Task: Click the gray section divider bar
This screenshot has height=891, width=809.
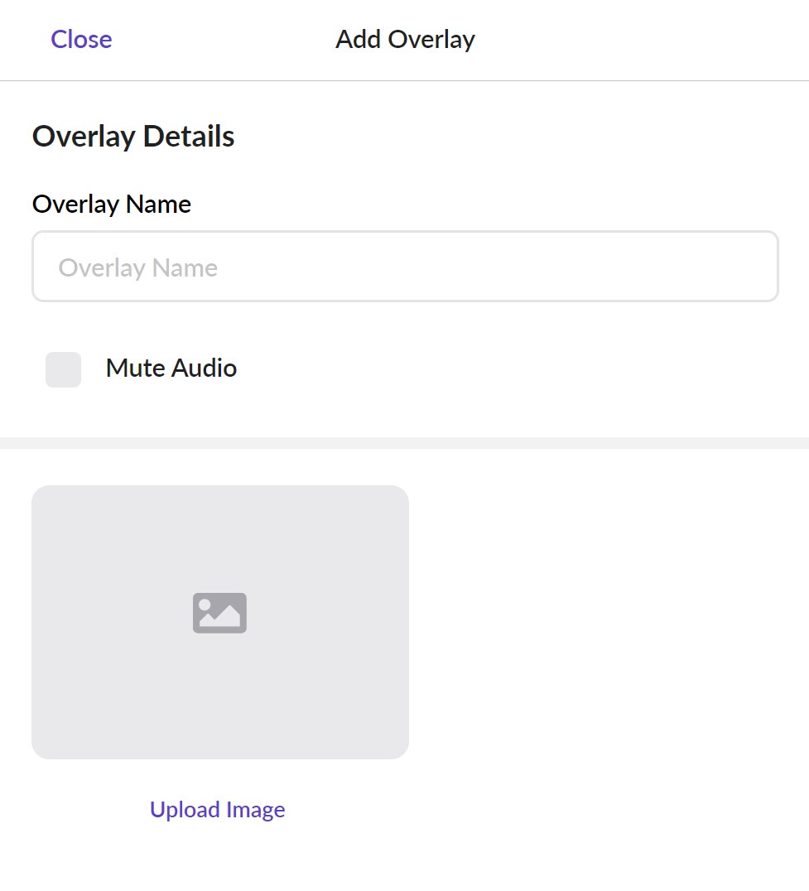Action: click(x=404, y=443)
